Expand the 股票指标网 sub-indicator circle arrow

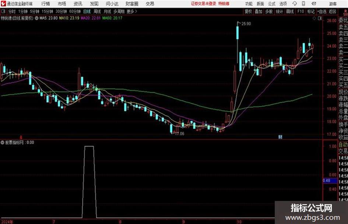tap(3, 143)
